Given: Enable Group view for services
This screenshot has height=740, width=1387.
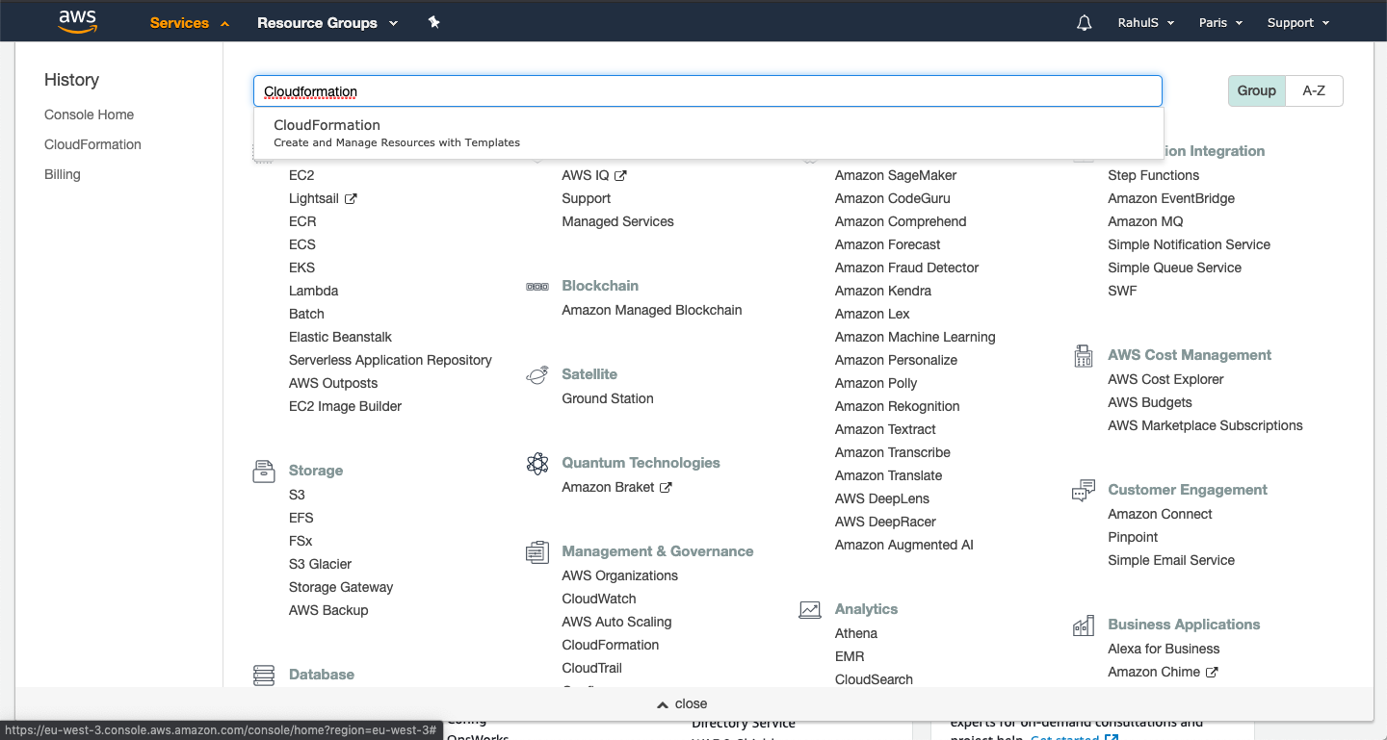Looking at the screenshot, I should [1256, 90].
